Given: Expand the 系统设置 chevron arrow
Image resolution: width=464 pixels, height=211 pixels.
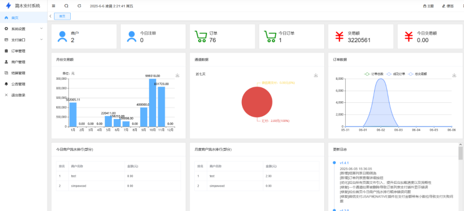Looking at the screenshot, I should (x=41, y=29).
